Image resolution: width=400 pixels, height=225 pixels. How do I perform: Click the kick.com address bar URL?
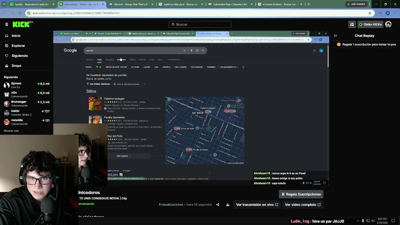pos(76,13)
